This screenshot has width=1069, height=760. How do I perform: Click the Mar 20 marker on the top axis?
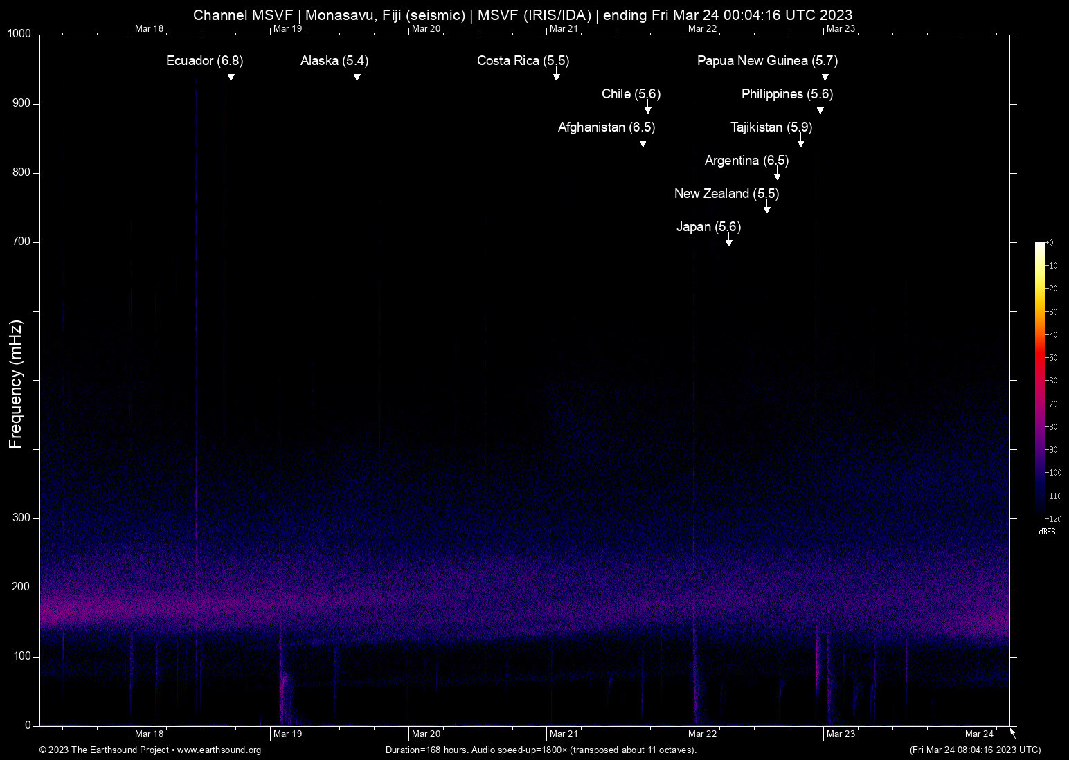tap(426, 28)
